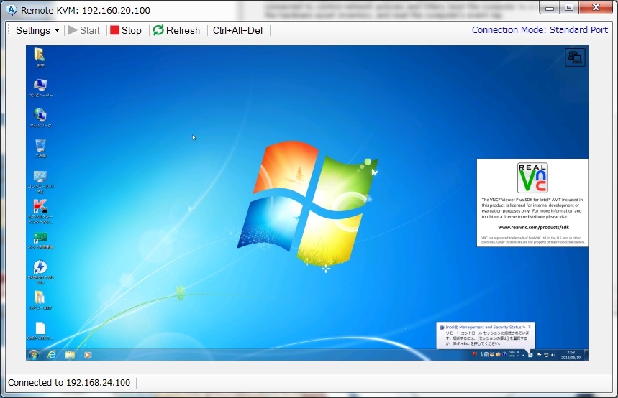Open the remote Windows Start orb
This screenshot has width=618, height=398.
tap(34, 355)
